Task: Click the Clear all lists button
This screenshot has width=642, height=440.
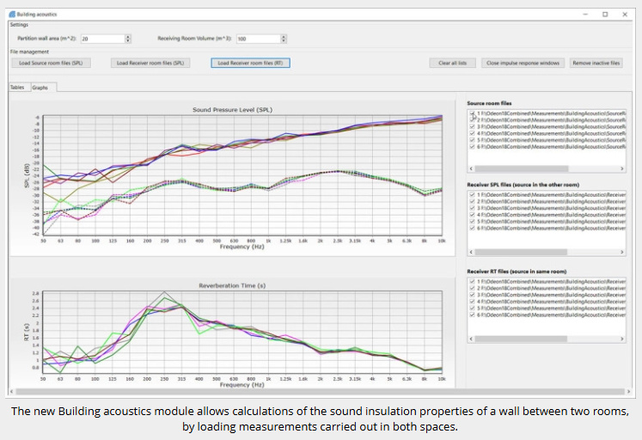Action: pyautogui.click(x=452, y=63)
